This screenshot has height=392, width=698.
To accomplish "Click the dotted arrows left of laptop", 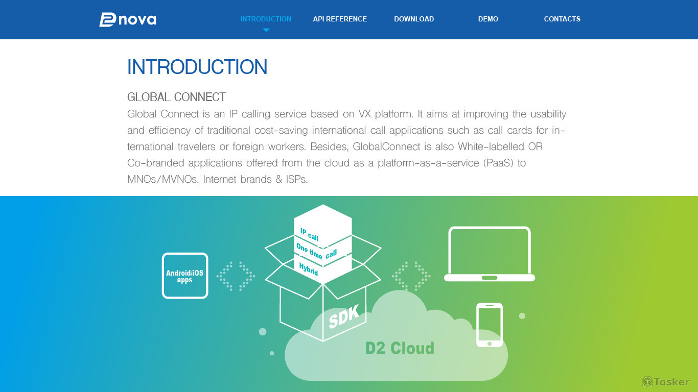I will [411, 276].
